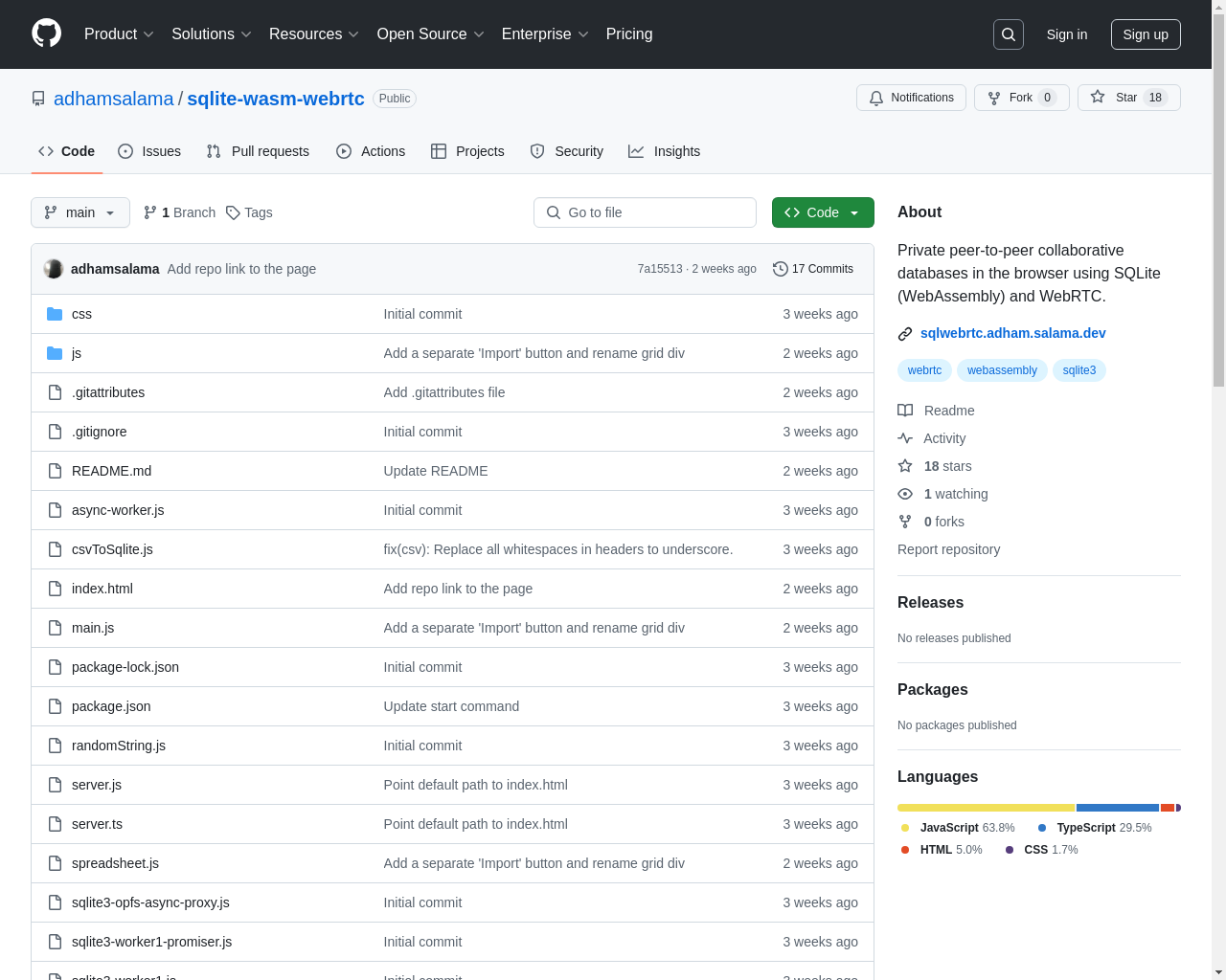Screen dimensions: 1226x980
Task: Click the Sign up button
Action: pos(1146,34)
